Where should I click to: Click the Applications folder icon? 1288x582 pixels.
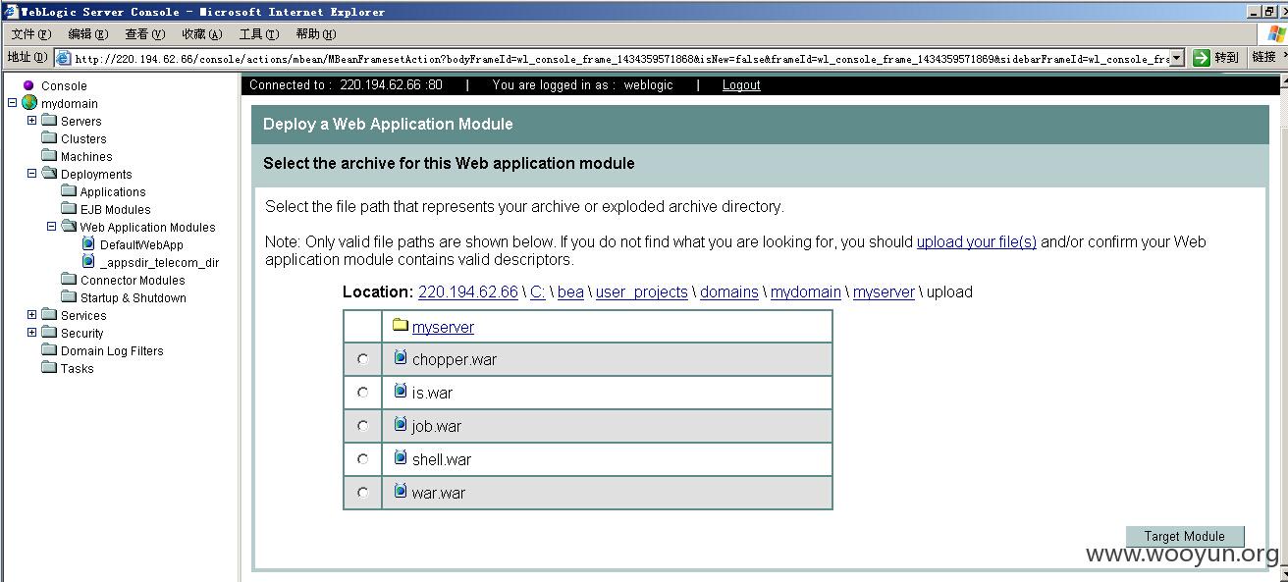click(x=69, y=191)
